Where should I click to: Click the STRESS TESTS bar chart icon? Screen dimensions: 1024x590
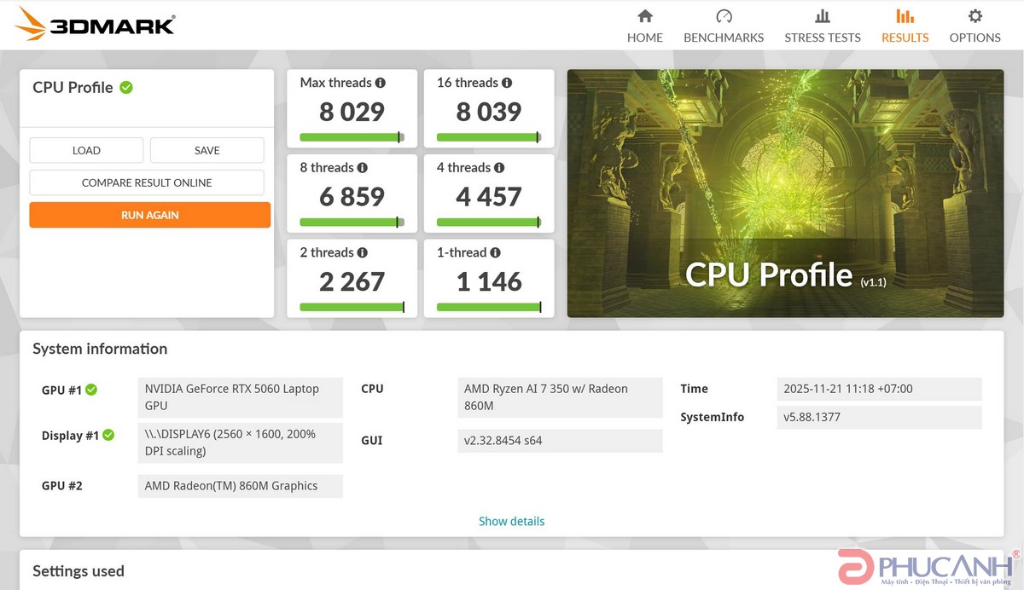coord(822,15)
